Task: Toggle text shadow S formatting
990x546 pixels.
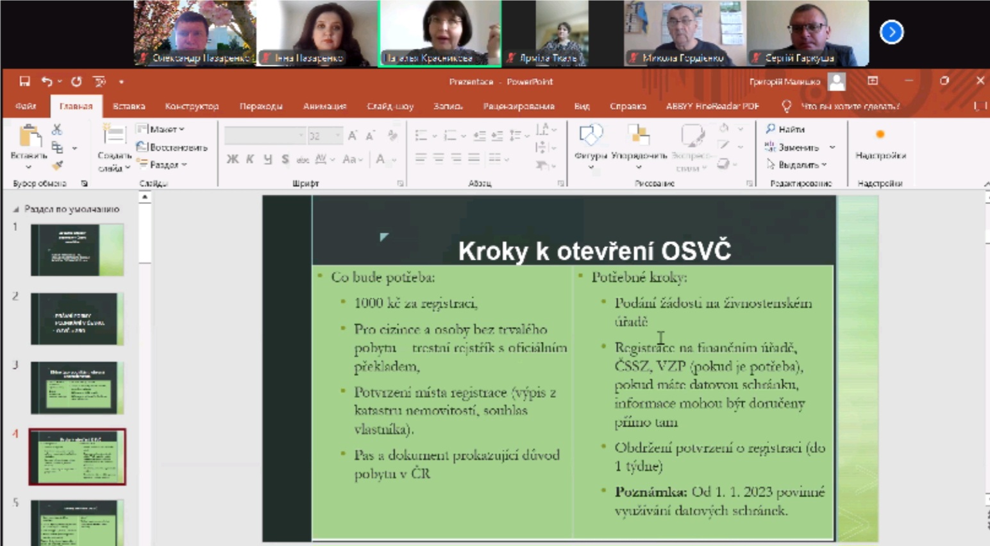Action: [x=285, y=159]
